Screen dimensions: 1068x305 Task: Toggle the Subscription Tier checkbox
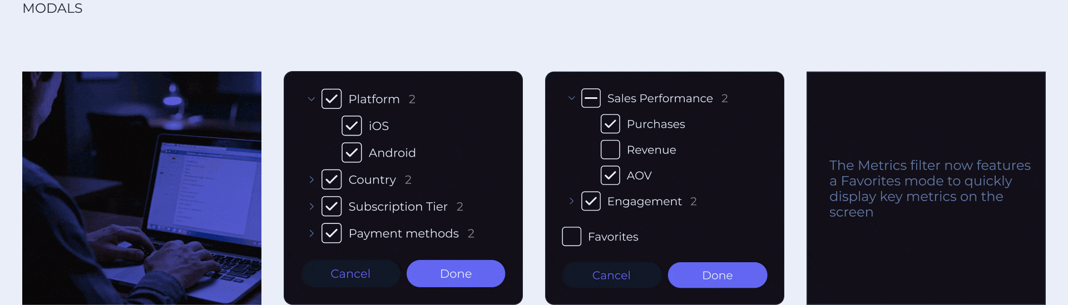click(332, 206)
